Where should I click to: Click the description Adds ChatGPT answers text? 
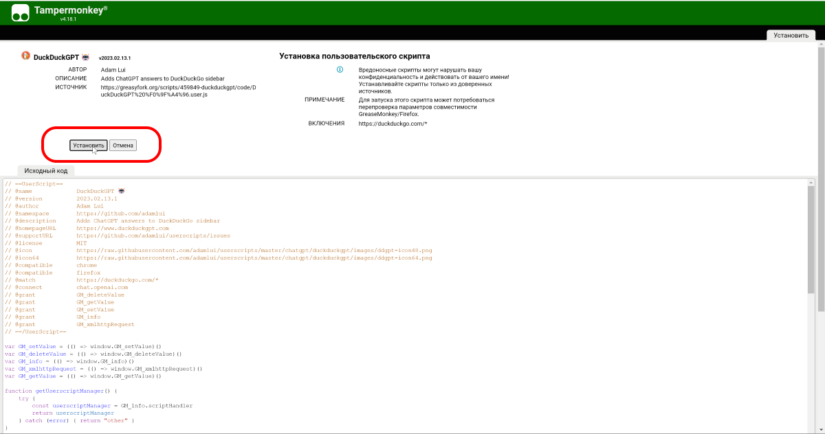(x=162, y=79)
